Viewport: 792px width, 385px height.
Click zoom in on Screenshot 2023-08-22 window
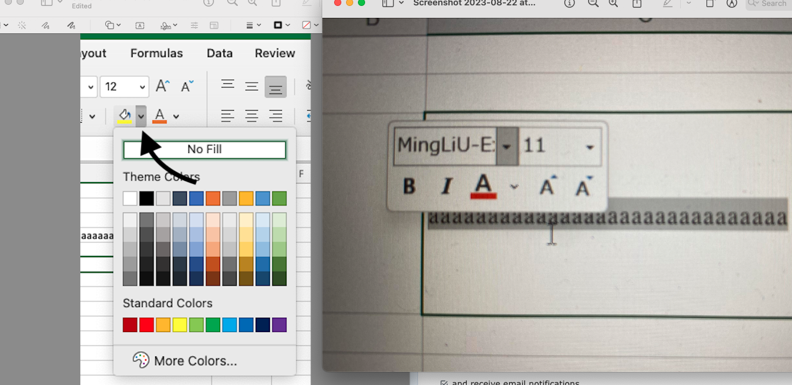(x=613, y=4)
